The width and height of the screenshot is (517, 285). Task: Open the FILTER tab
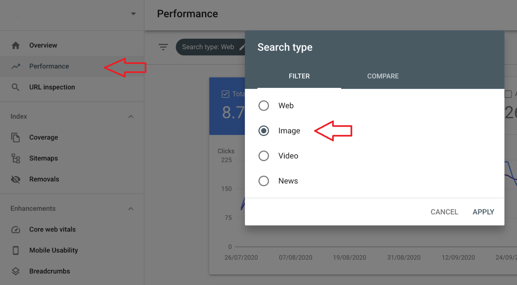coord(299,76)
